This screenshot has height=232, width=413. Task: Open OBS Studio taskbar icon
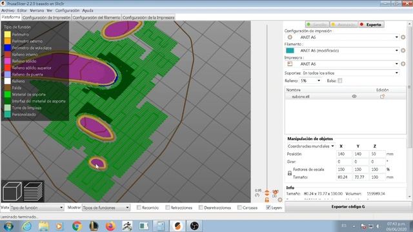(x=194, y=226)
